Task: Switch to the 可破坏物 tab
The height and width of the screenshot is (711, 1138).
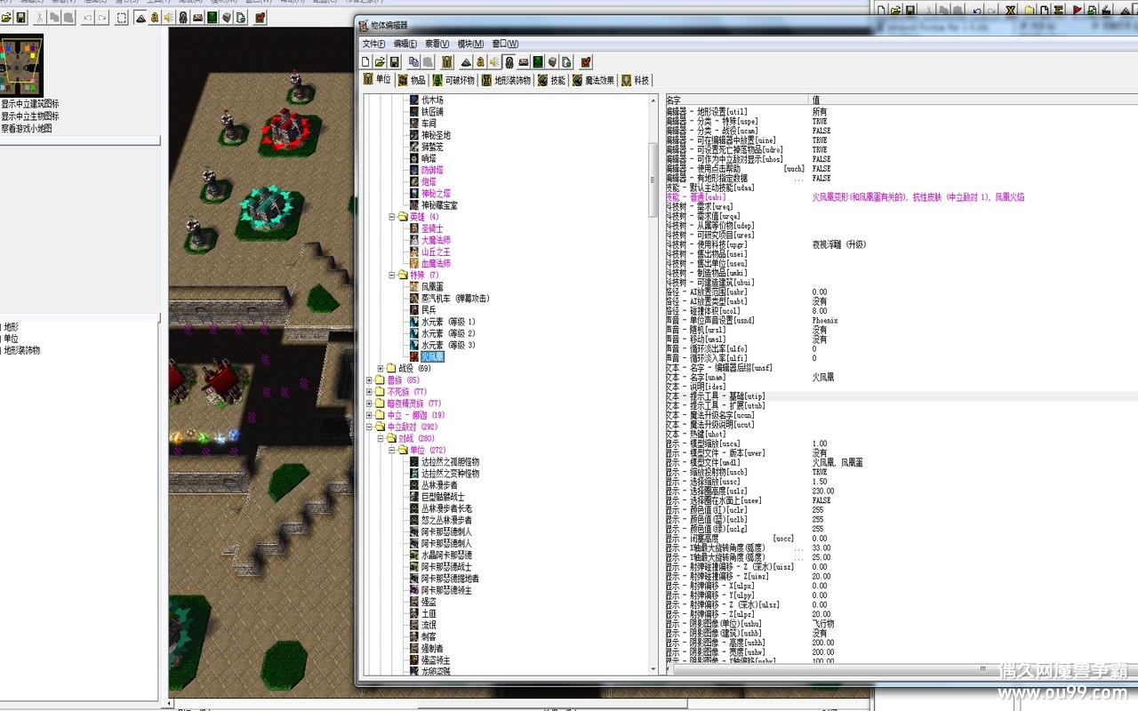Action: coord(453,80)
